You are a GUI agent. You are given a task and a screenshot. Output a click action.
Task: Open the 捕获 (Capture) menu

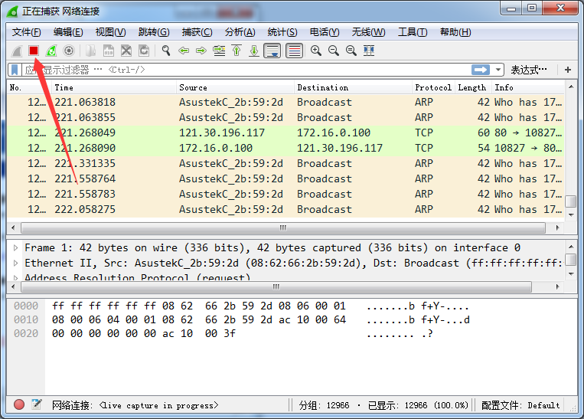pos(197,32)
